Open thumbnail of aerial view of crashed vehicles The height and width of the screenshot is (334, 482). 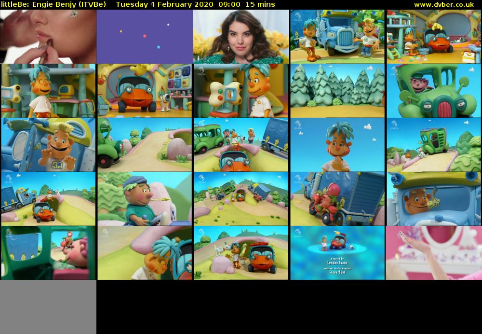tap(241, 199)
